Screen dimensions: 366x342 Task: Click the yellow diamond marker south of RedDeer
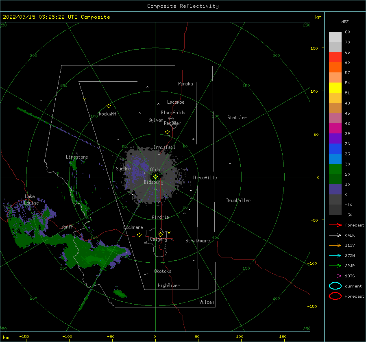point(167,132)
